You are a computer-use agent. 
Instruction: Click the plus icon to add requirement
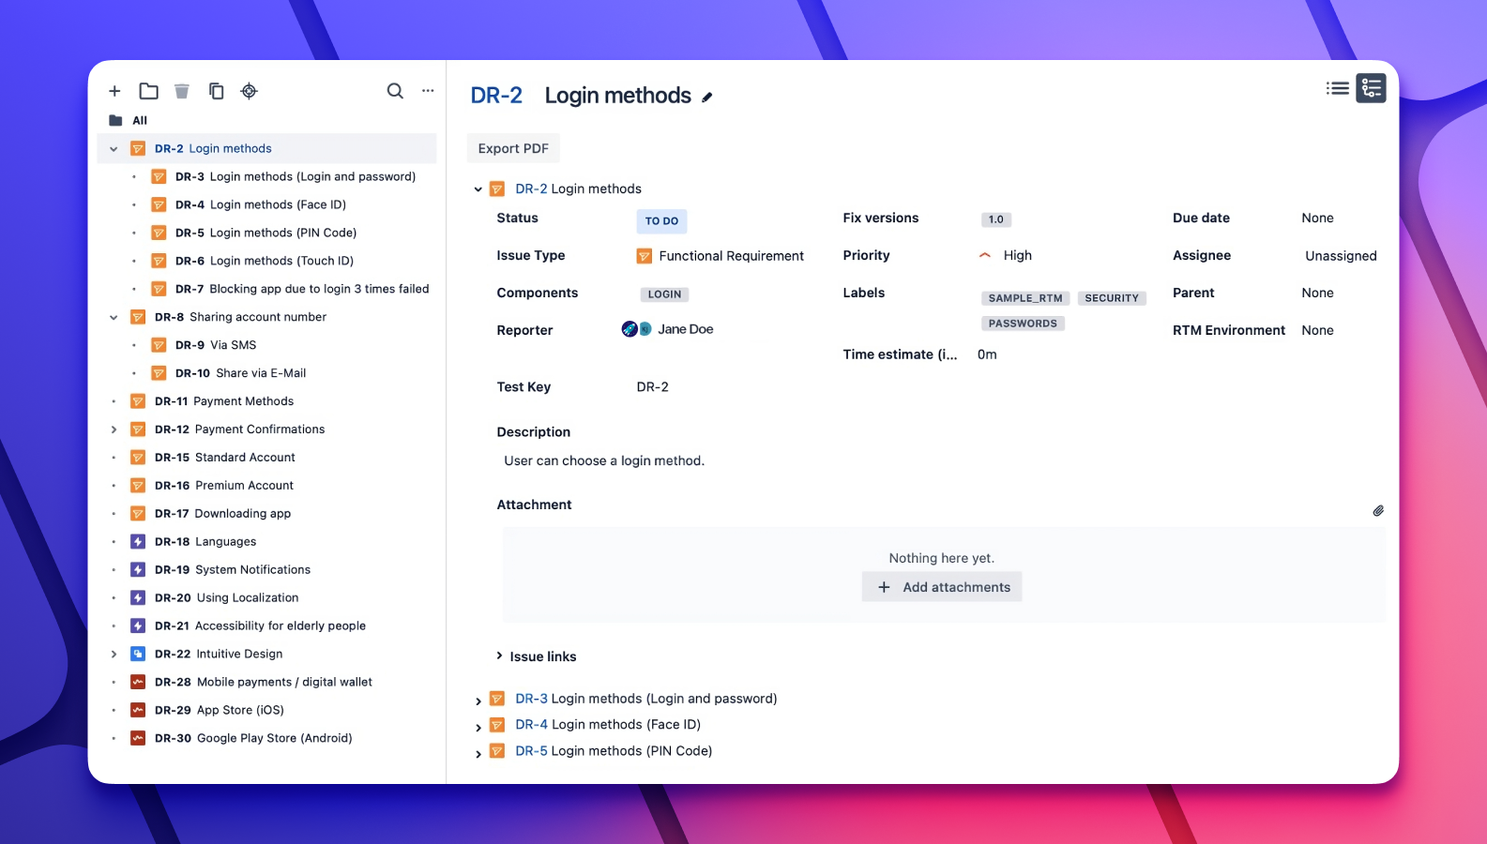114,91
